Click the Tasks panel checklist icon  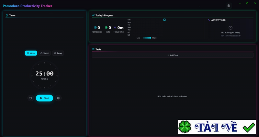(x=93, y=49)
